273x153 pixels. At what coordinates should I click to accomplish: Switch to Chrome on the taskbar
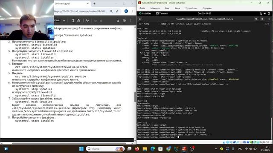(x=168, y=149)
